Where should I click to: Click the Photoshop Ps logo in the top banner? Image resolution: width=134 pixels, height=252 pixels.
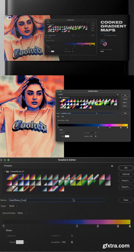102,41
